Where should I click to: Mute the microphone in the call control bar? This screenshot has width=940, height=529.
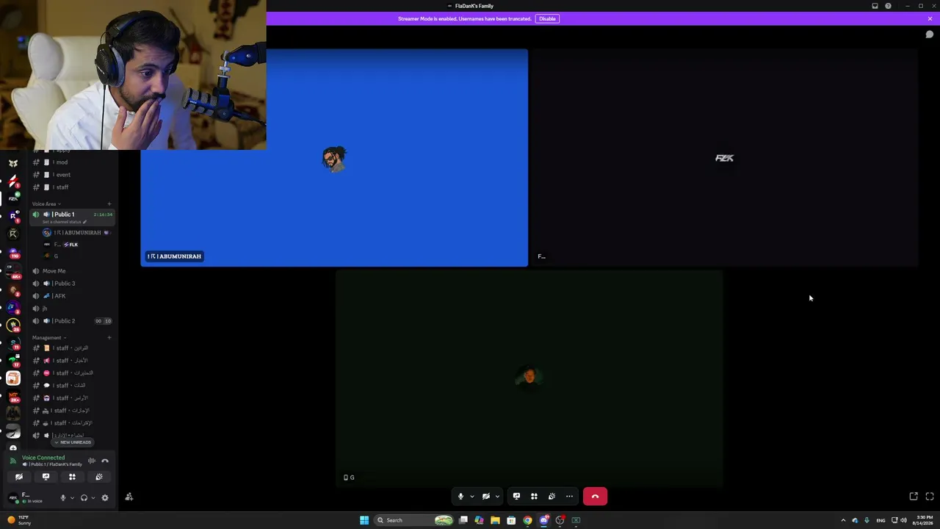click(460, 497)
